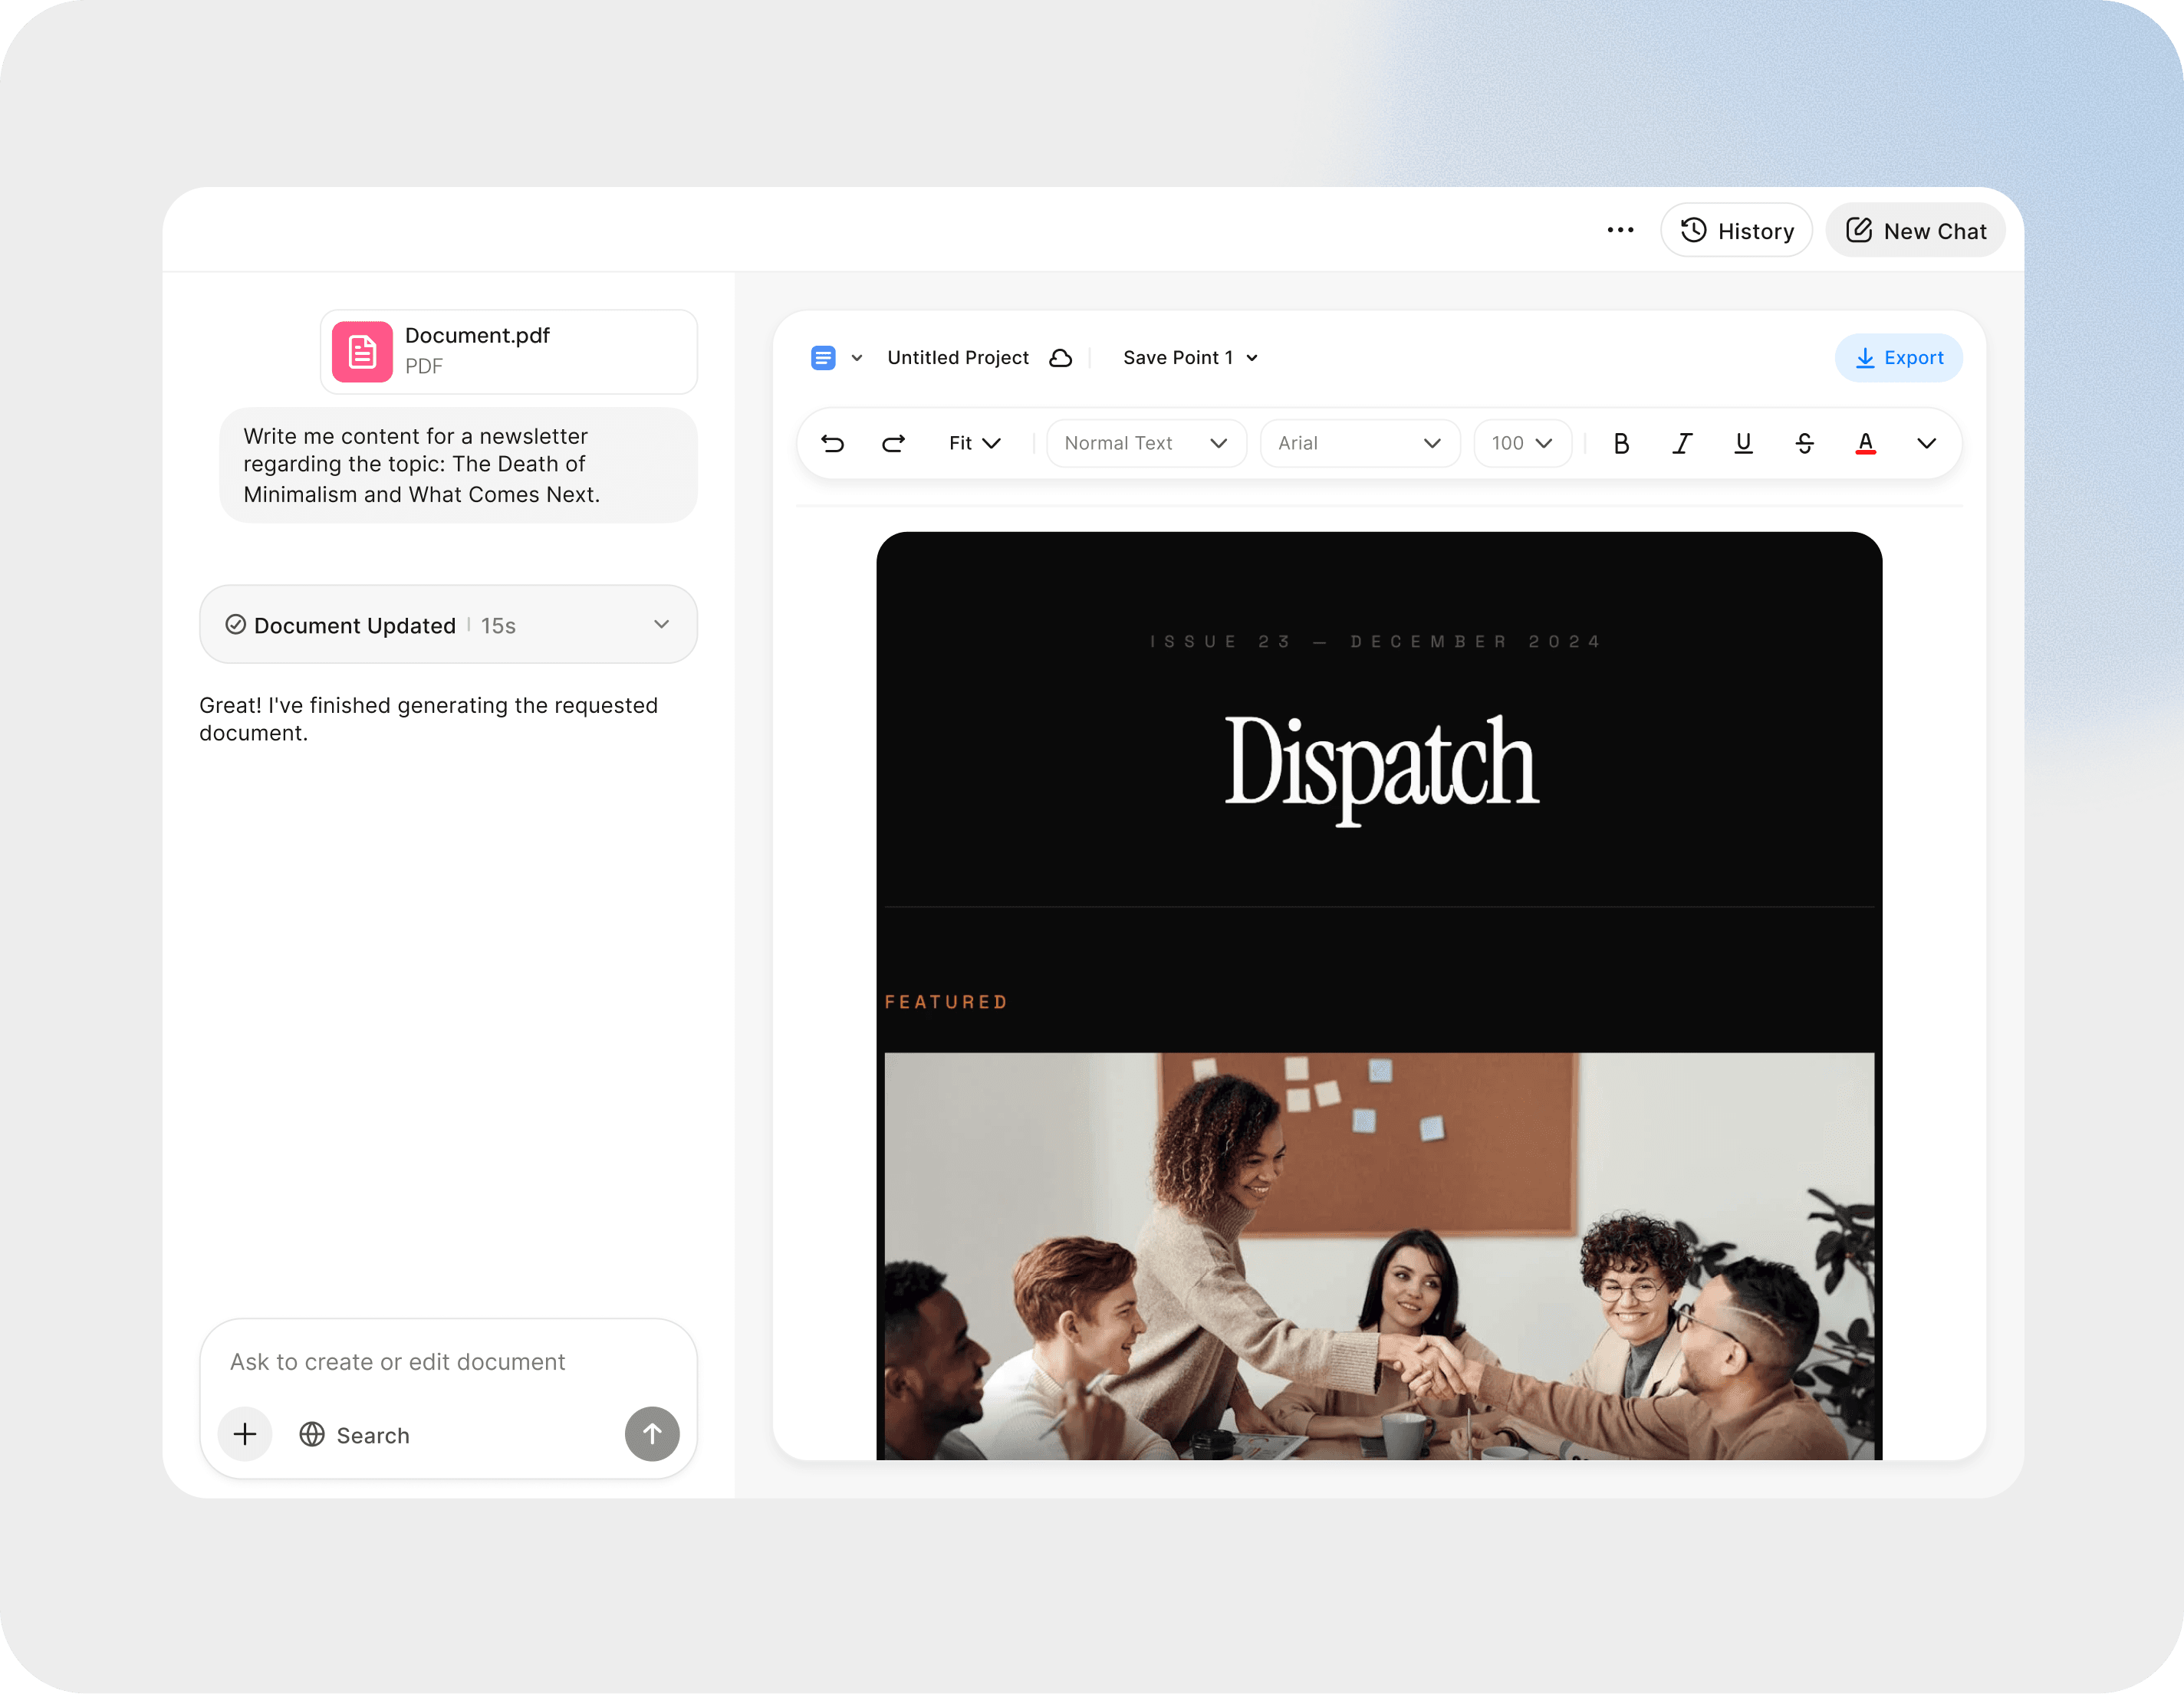2184x1694 pixels.
Task: Start a New Chat
Action: click(1915, 231)
